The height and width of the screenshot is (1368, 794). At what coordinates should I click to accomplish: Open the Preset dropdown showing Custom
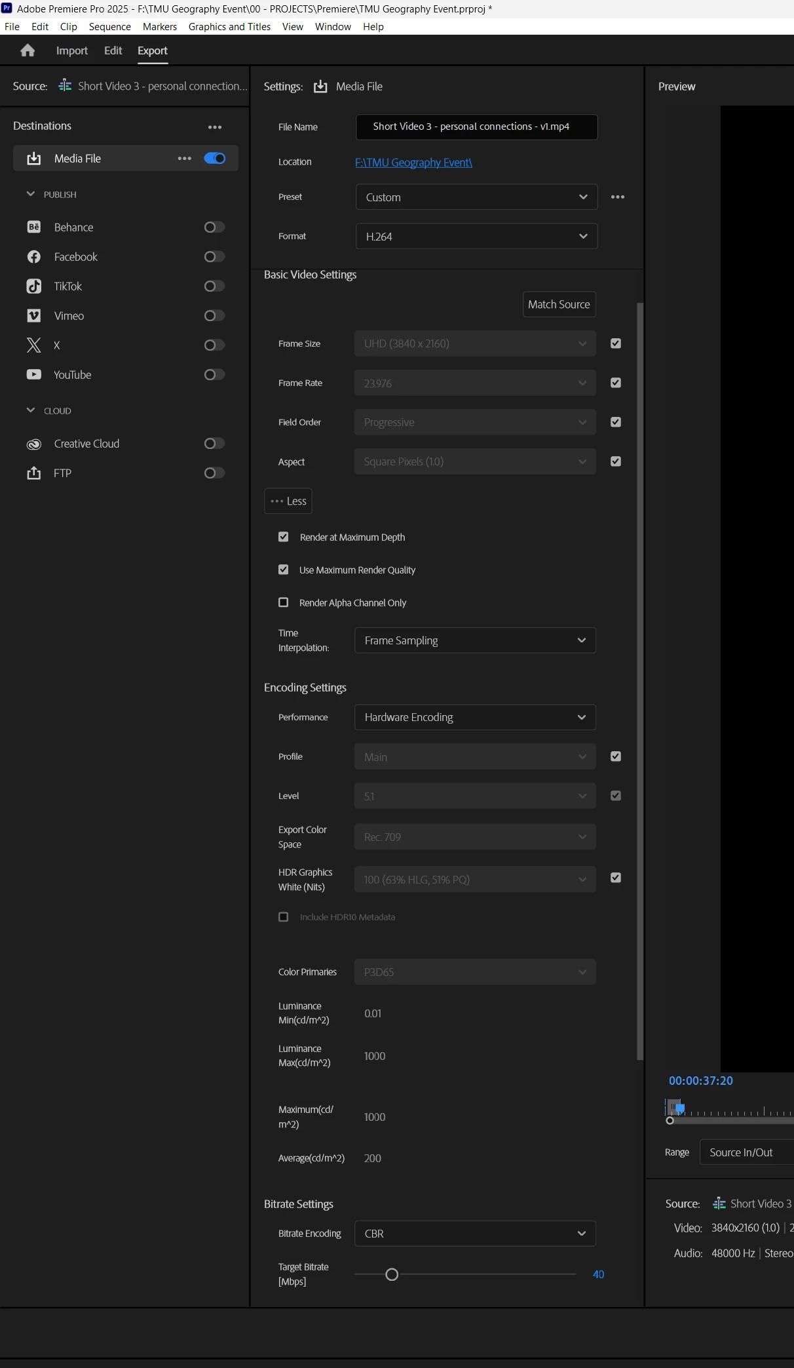[476, 197]
